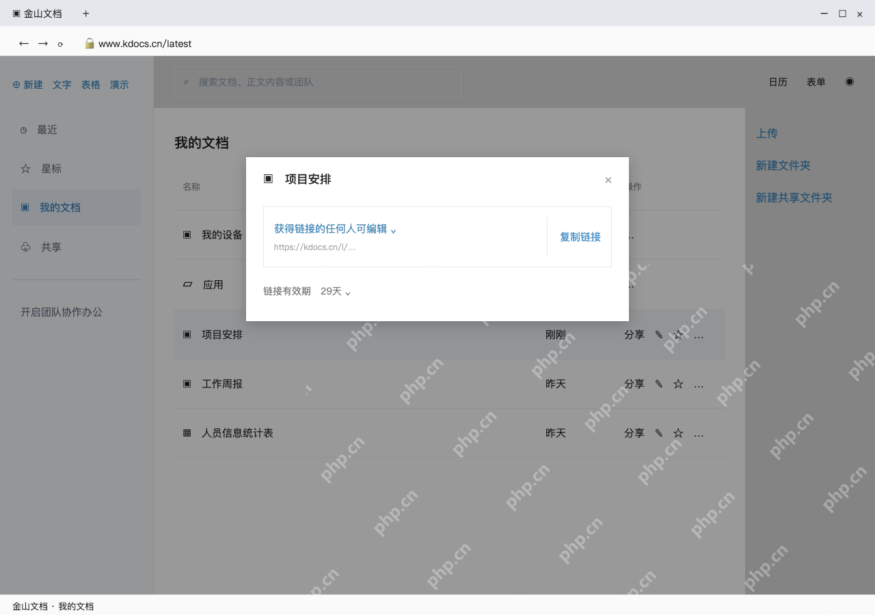The height and width of the screenshot is (615, 875).
Task: Select 我的文档 in the sidebar
Action: 77,208
